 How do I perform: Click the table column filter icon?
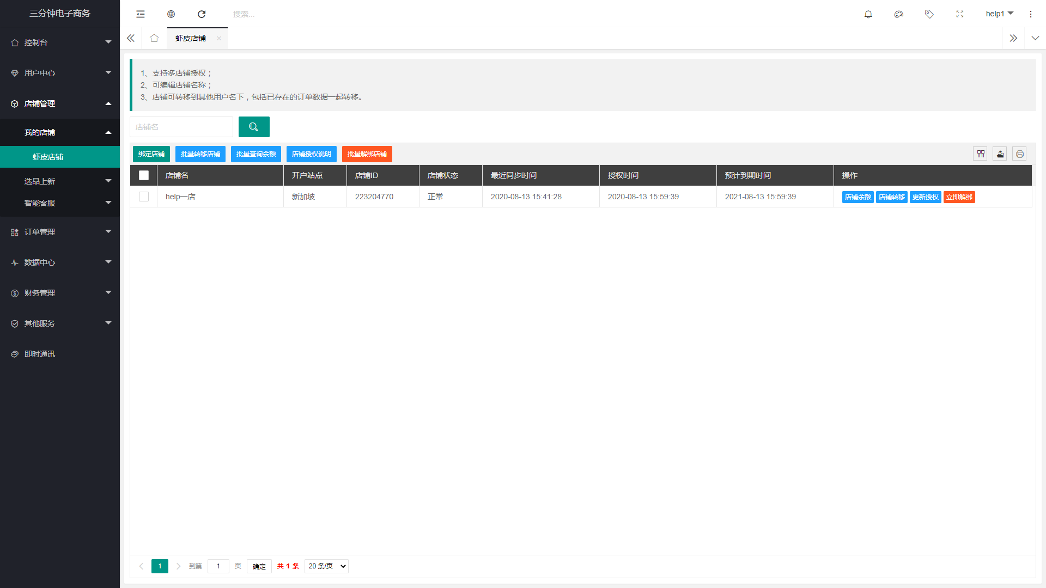tap(981, 154)
